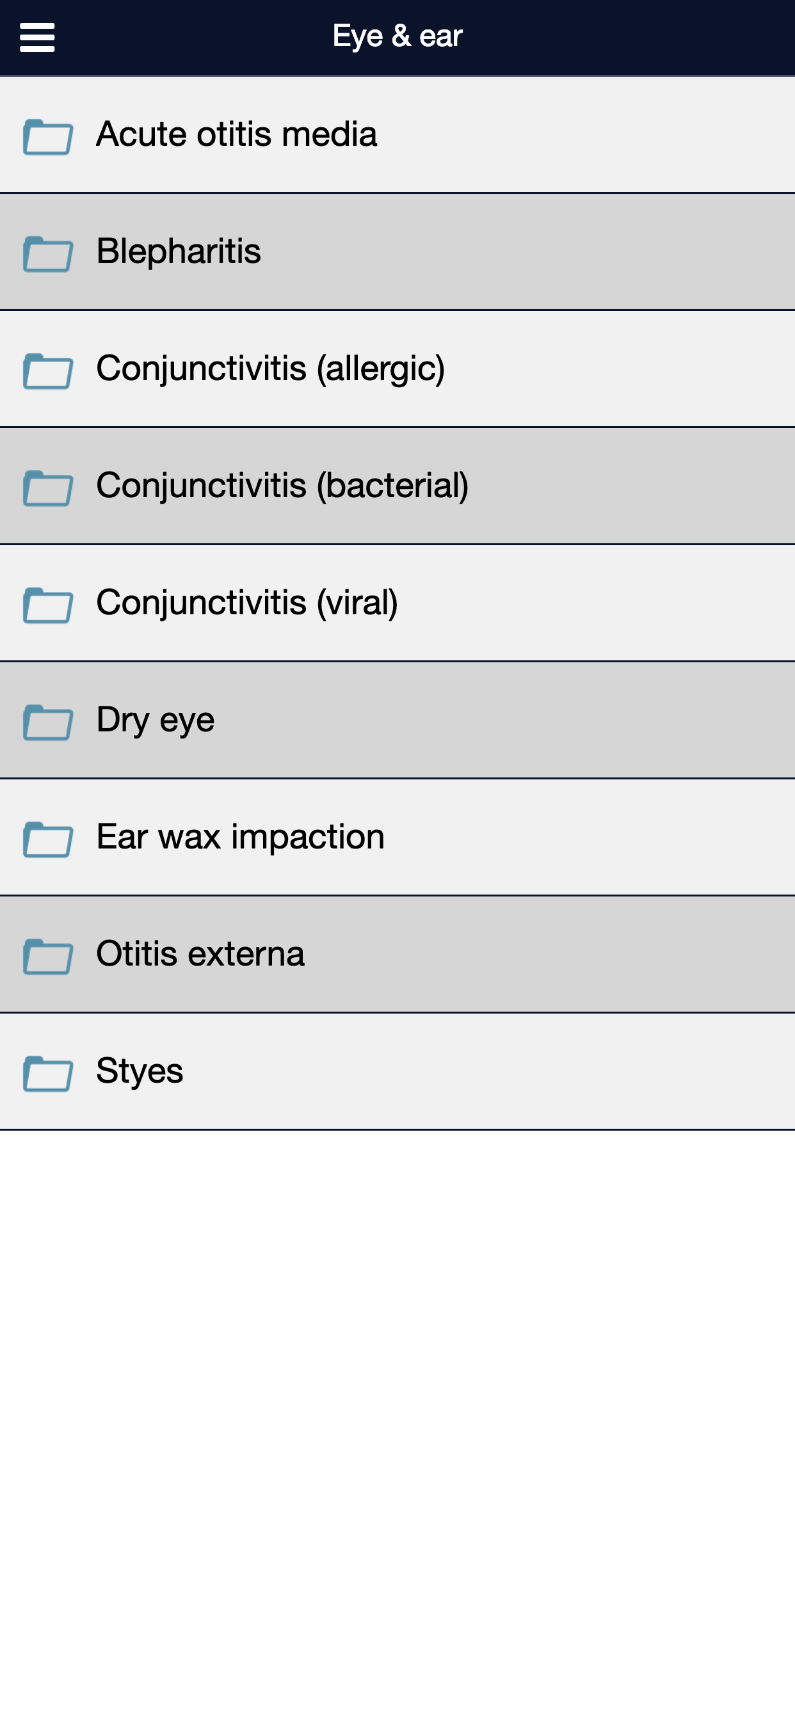795x1720 pixels.
Task: Open the Styes list entry
Action: click(397, 1072)
